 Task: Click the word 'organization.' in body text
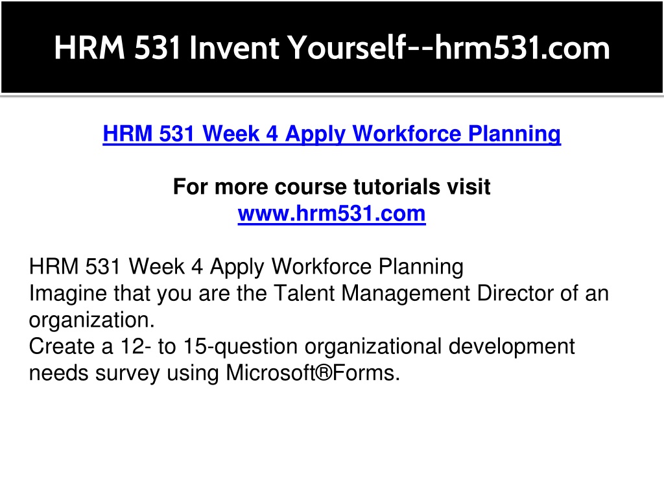coord(91,320)
